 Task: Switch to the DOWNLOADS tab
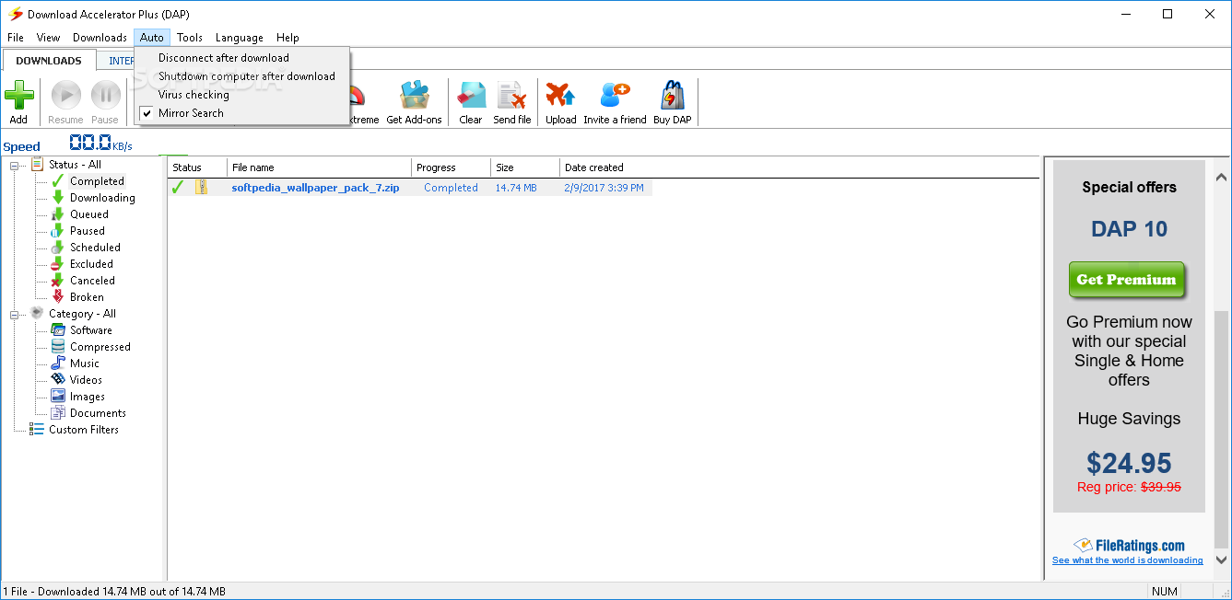click(49, 61)
